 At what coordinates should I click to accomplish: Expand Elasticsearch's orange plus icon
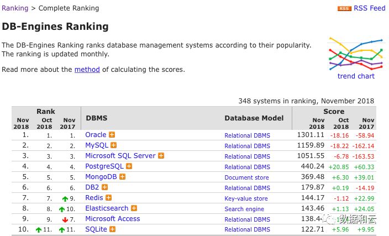point(134,208)
